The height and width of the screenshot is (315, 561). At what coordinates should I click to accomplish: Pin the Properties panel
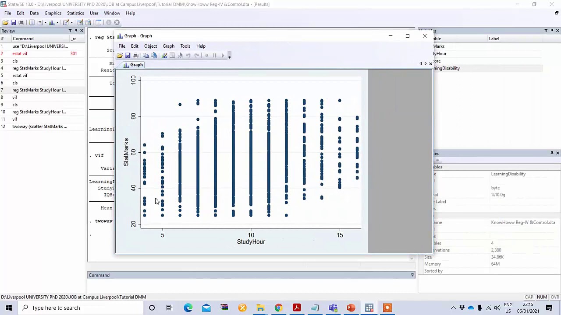552,153
